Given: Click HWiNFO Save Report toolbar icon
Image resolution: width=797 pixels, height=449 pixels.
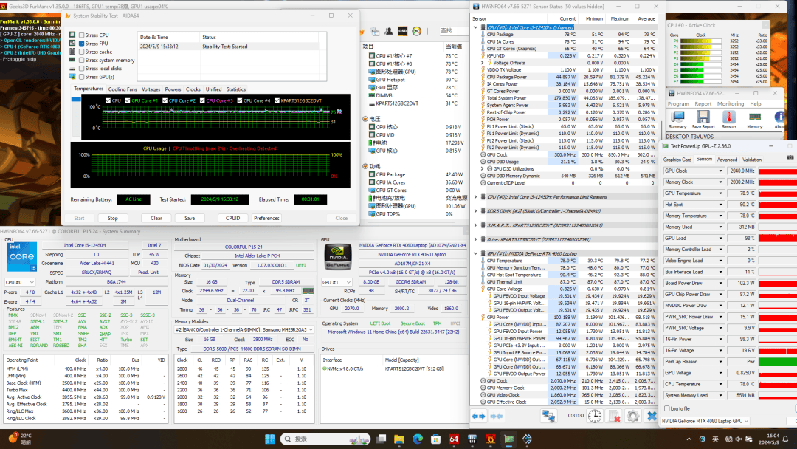Looking at the screenshot, I should click(x=703, y=120).
